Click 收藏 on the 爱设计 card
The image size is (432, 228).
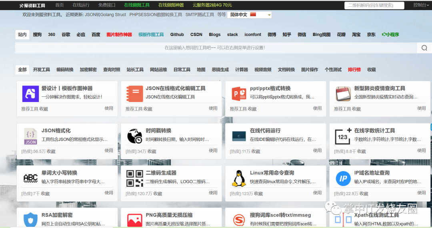[x=44, y=109]
